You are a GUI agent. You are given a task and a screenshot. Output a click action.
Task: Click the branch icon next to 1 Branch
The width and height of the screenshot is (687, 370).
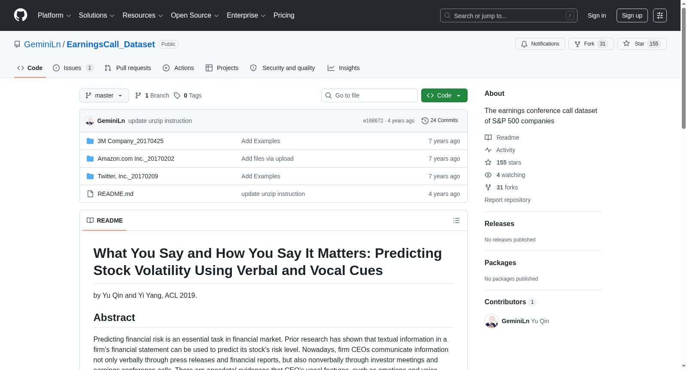pyautogui.click(x=138, y=95)
